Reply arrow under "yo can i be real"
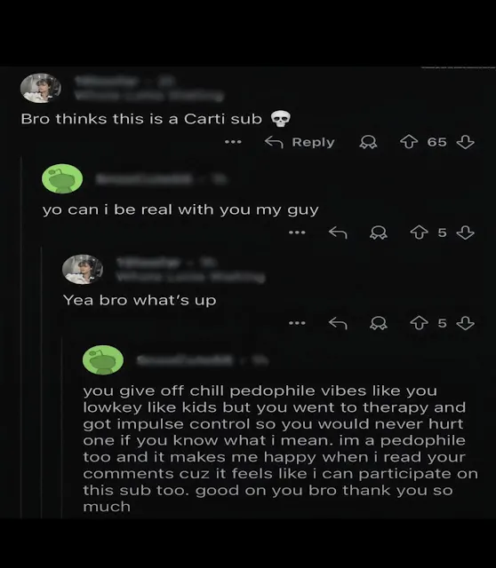The width and height of the screenshot is (496, 568). pos(338,233)
